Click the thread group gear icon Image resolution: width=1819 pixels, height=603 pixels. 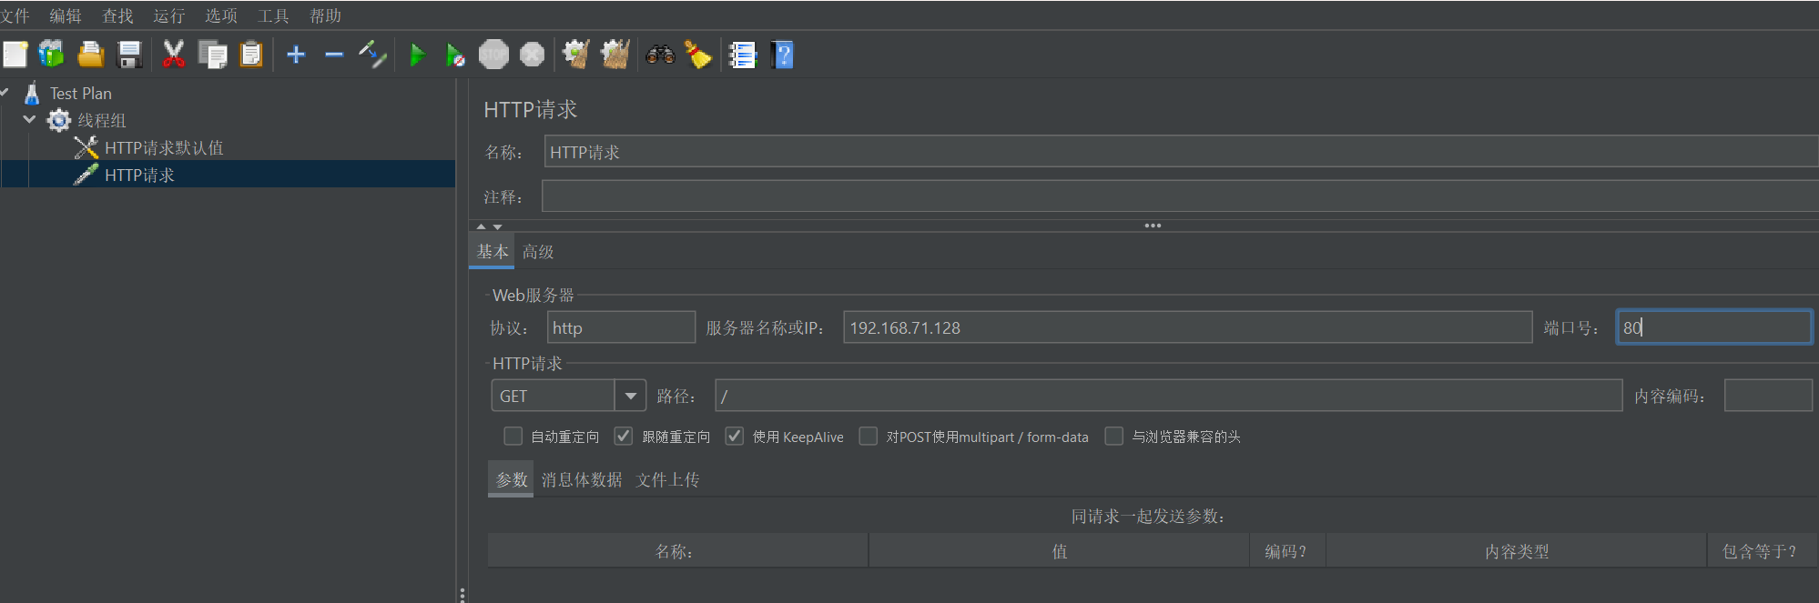click(59, 120)
